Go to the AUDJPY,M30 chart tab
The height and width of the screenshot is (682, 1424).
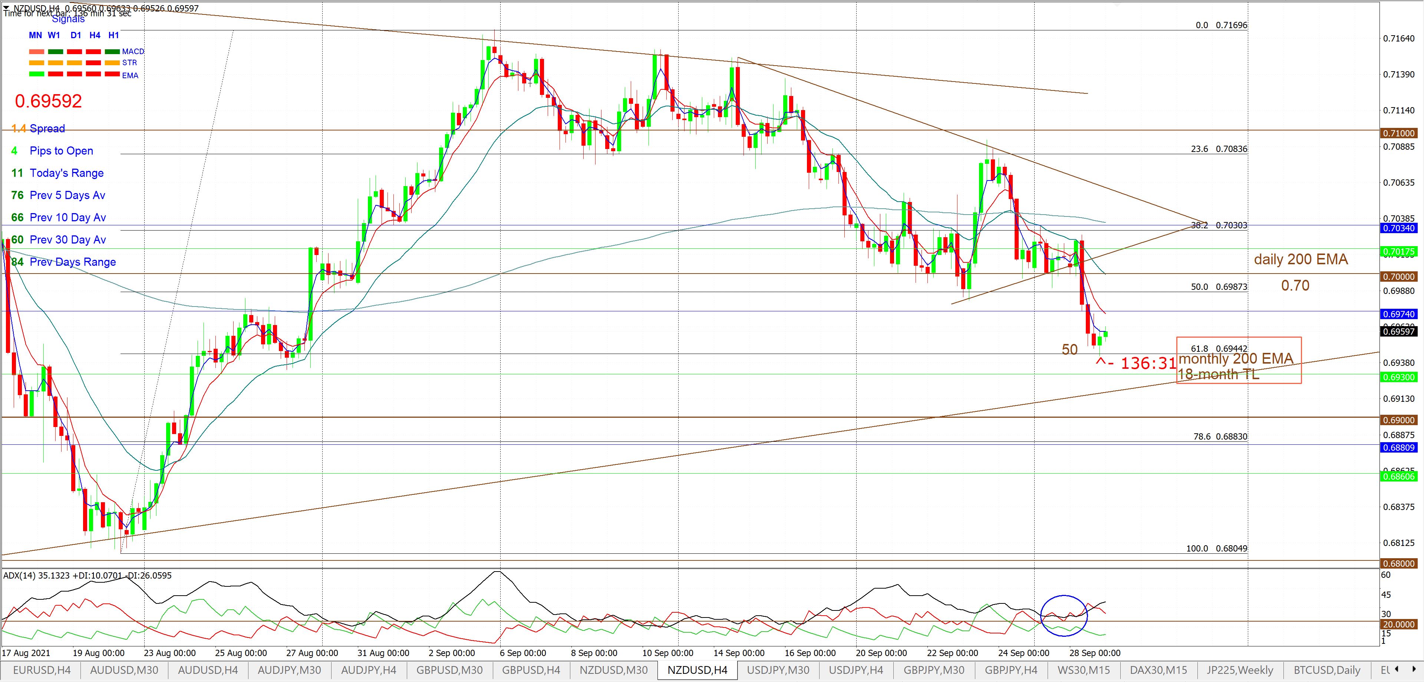(x=290, y=670)
